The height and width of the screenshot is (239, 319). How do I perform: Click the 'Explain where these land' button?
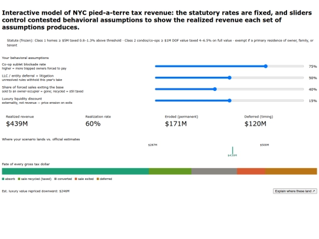click(295, 191)
